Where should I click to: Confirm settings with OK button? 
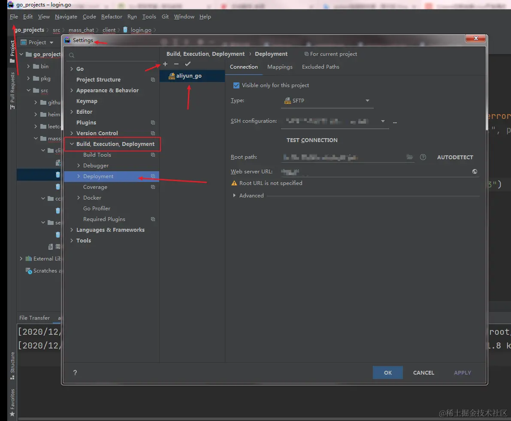(388, 373)
